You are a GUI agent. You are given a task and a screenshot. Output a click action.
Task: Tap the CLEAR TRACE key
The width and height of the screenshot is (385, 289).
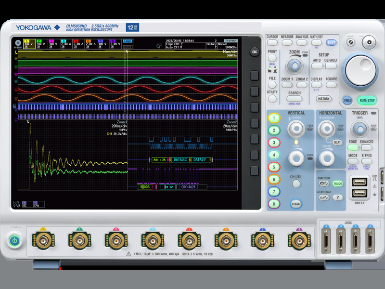pyautogui.click(x=323, y=197)
